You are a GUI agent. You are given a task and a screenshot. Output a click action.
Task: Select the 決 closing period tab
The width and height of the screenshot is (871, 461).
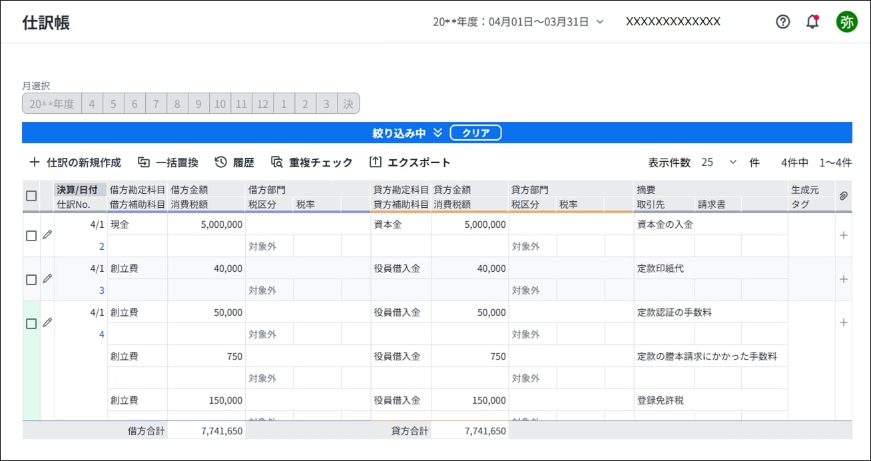click(x=348, y=104)
